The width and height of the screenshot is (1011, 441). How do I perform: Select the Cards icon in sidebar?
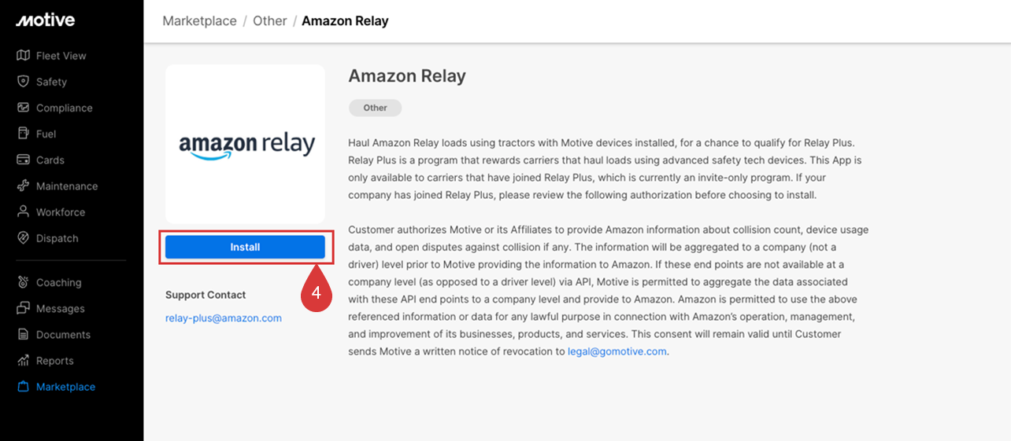tap(23, 160)
